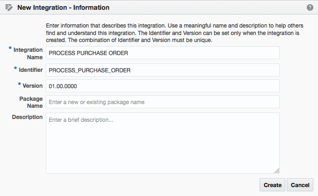Click the instructional paragraph about Identifier and Version
This screenshot has height=196, width=318.
[x=174, y=33]
